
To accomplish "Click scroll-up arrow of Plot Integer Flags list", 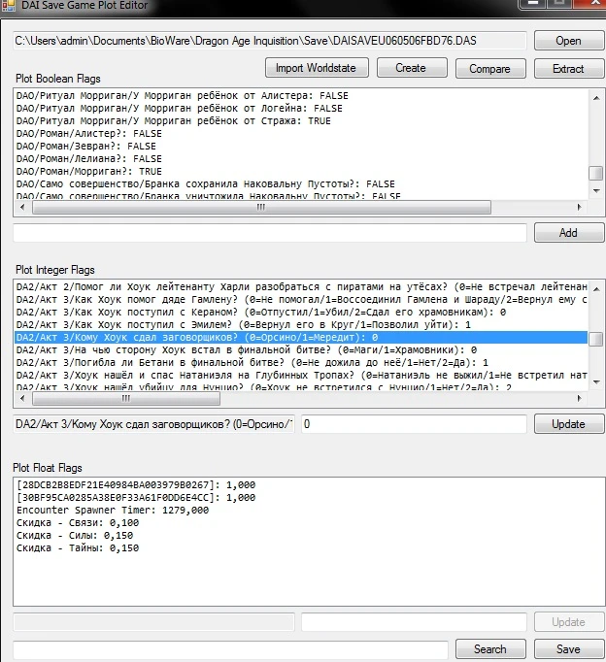I will tap(596, 289).
